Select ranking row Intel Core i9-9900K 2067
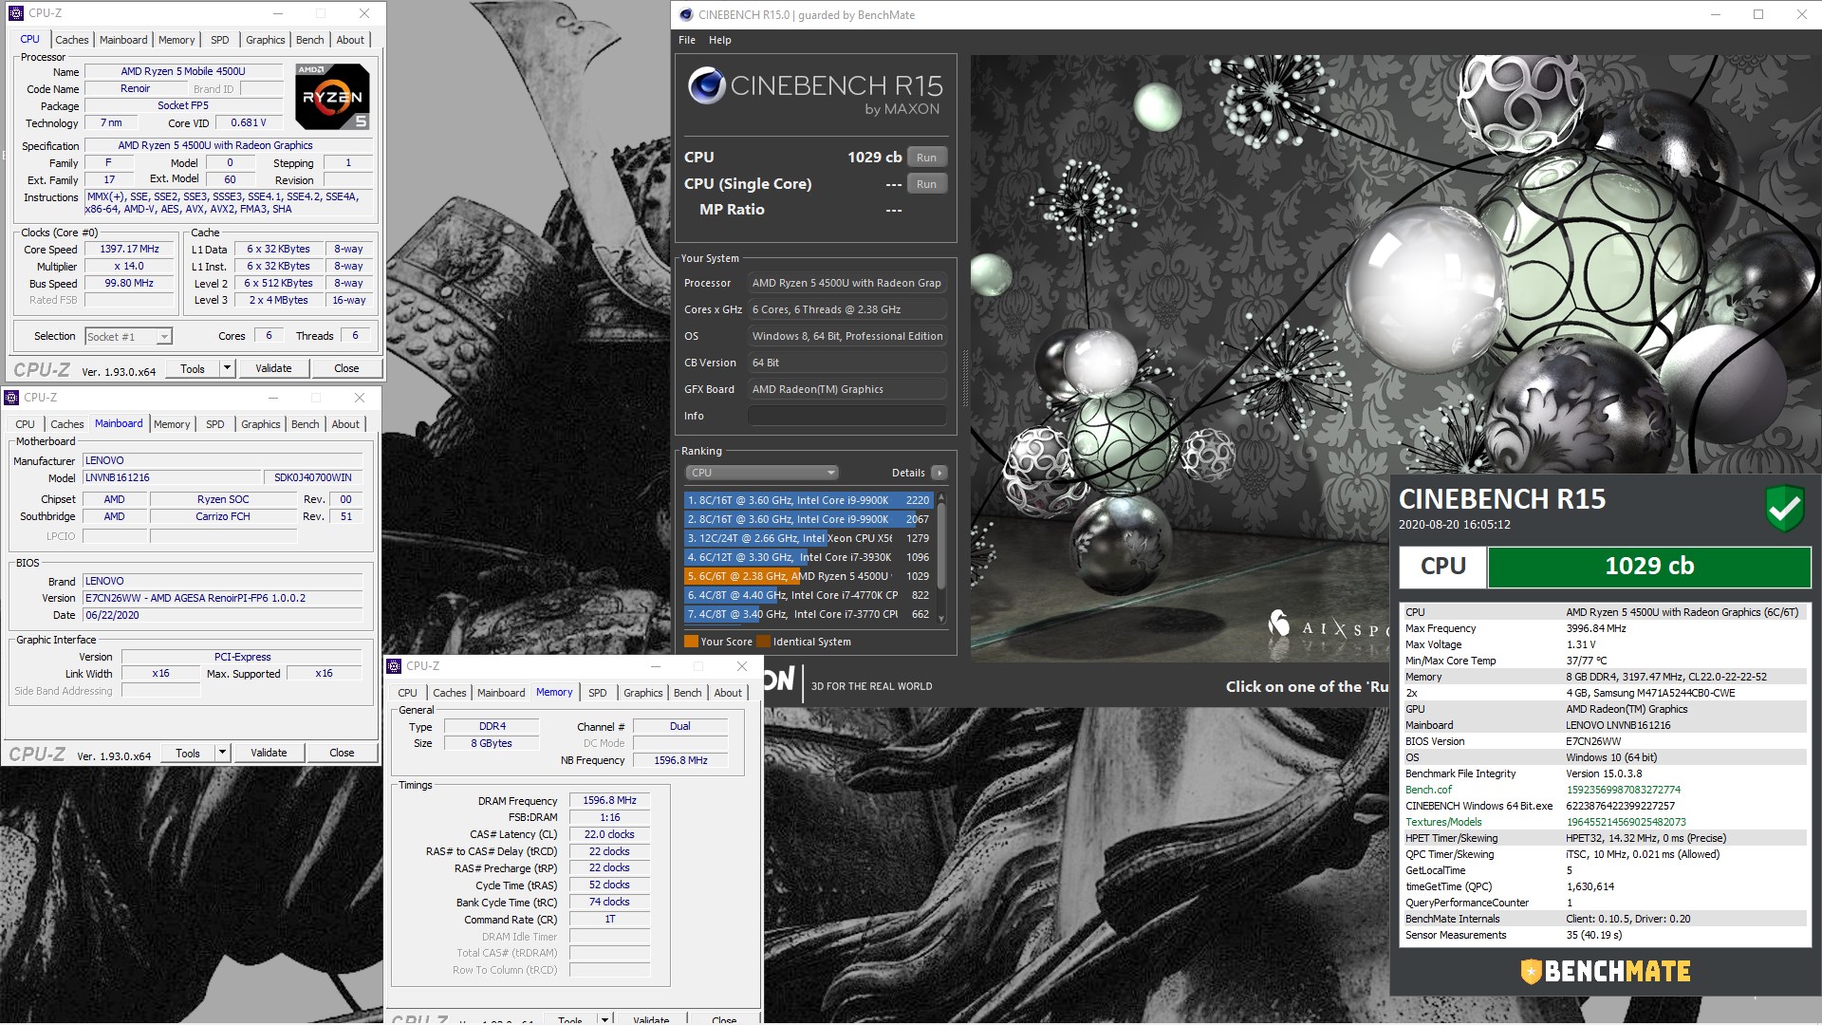The width and height of the screenshot is (1822, 1025). pyautogui.click(x=808, y=519)
